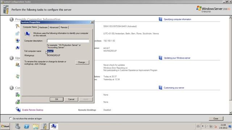Click the scrollbar down arrow in main window
This screenshot has width=232, height=130.
[231, 113]
